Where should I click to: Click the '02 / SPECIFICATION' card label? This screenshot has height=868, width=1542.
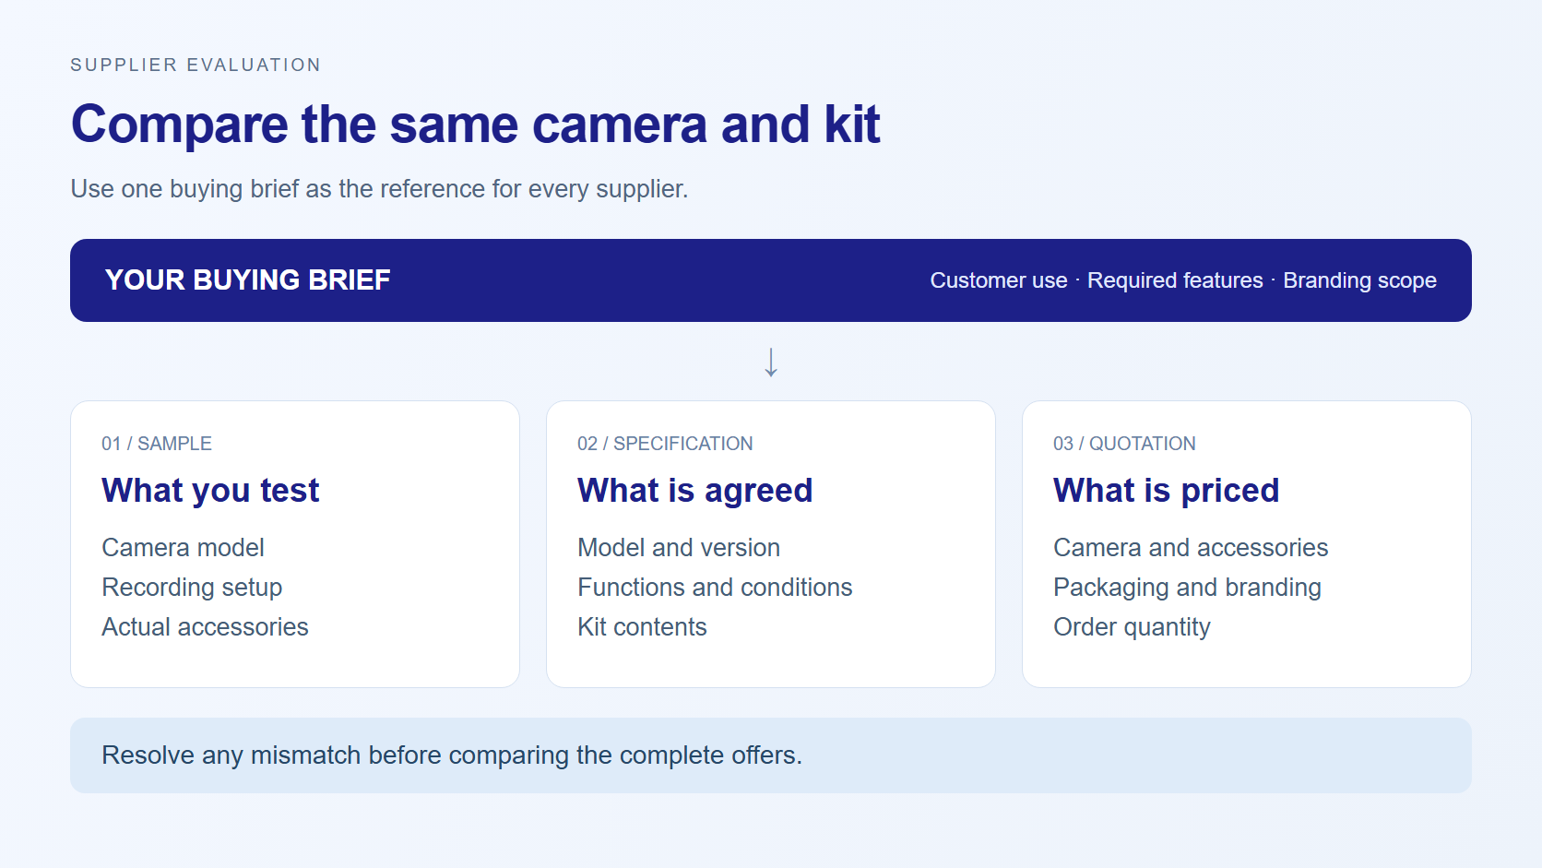(x=665, y=444)
